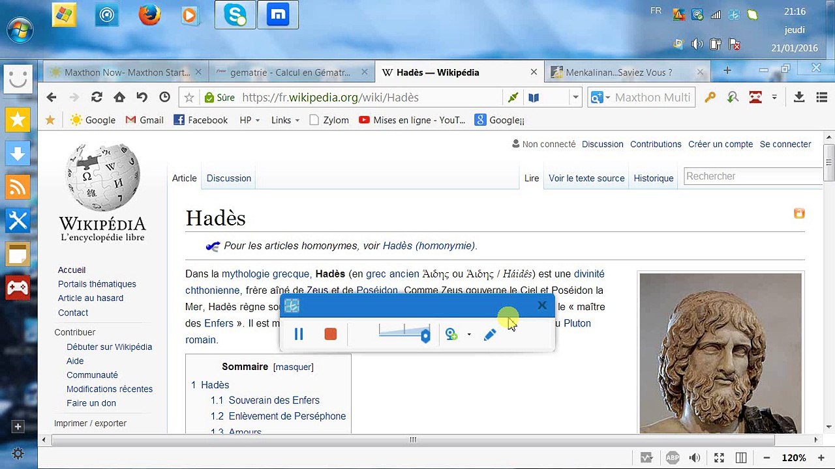
Task: Click the red extension icon in toolbar
Action: (x=755, y=97)
